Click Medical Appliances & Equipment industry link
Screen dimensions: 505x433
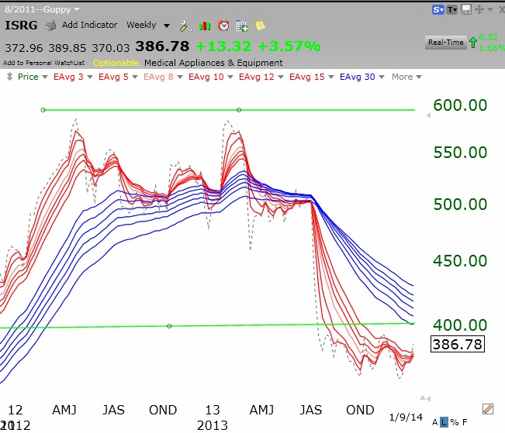(213, 63)
